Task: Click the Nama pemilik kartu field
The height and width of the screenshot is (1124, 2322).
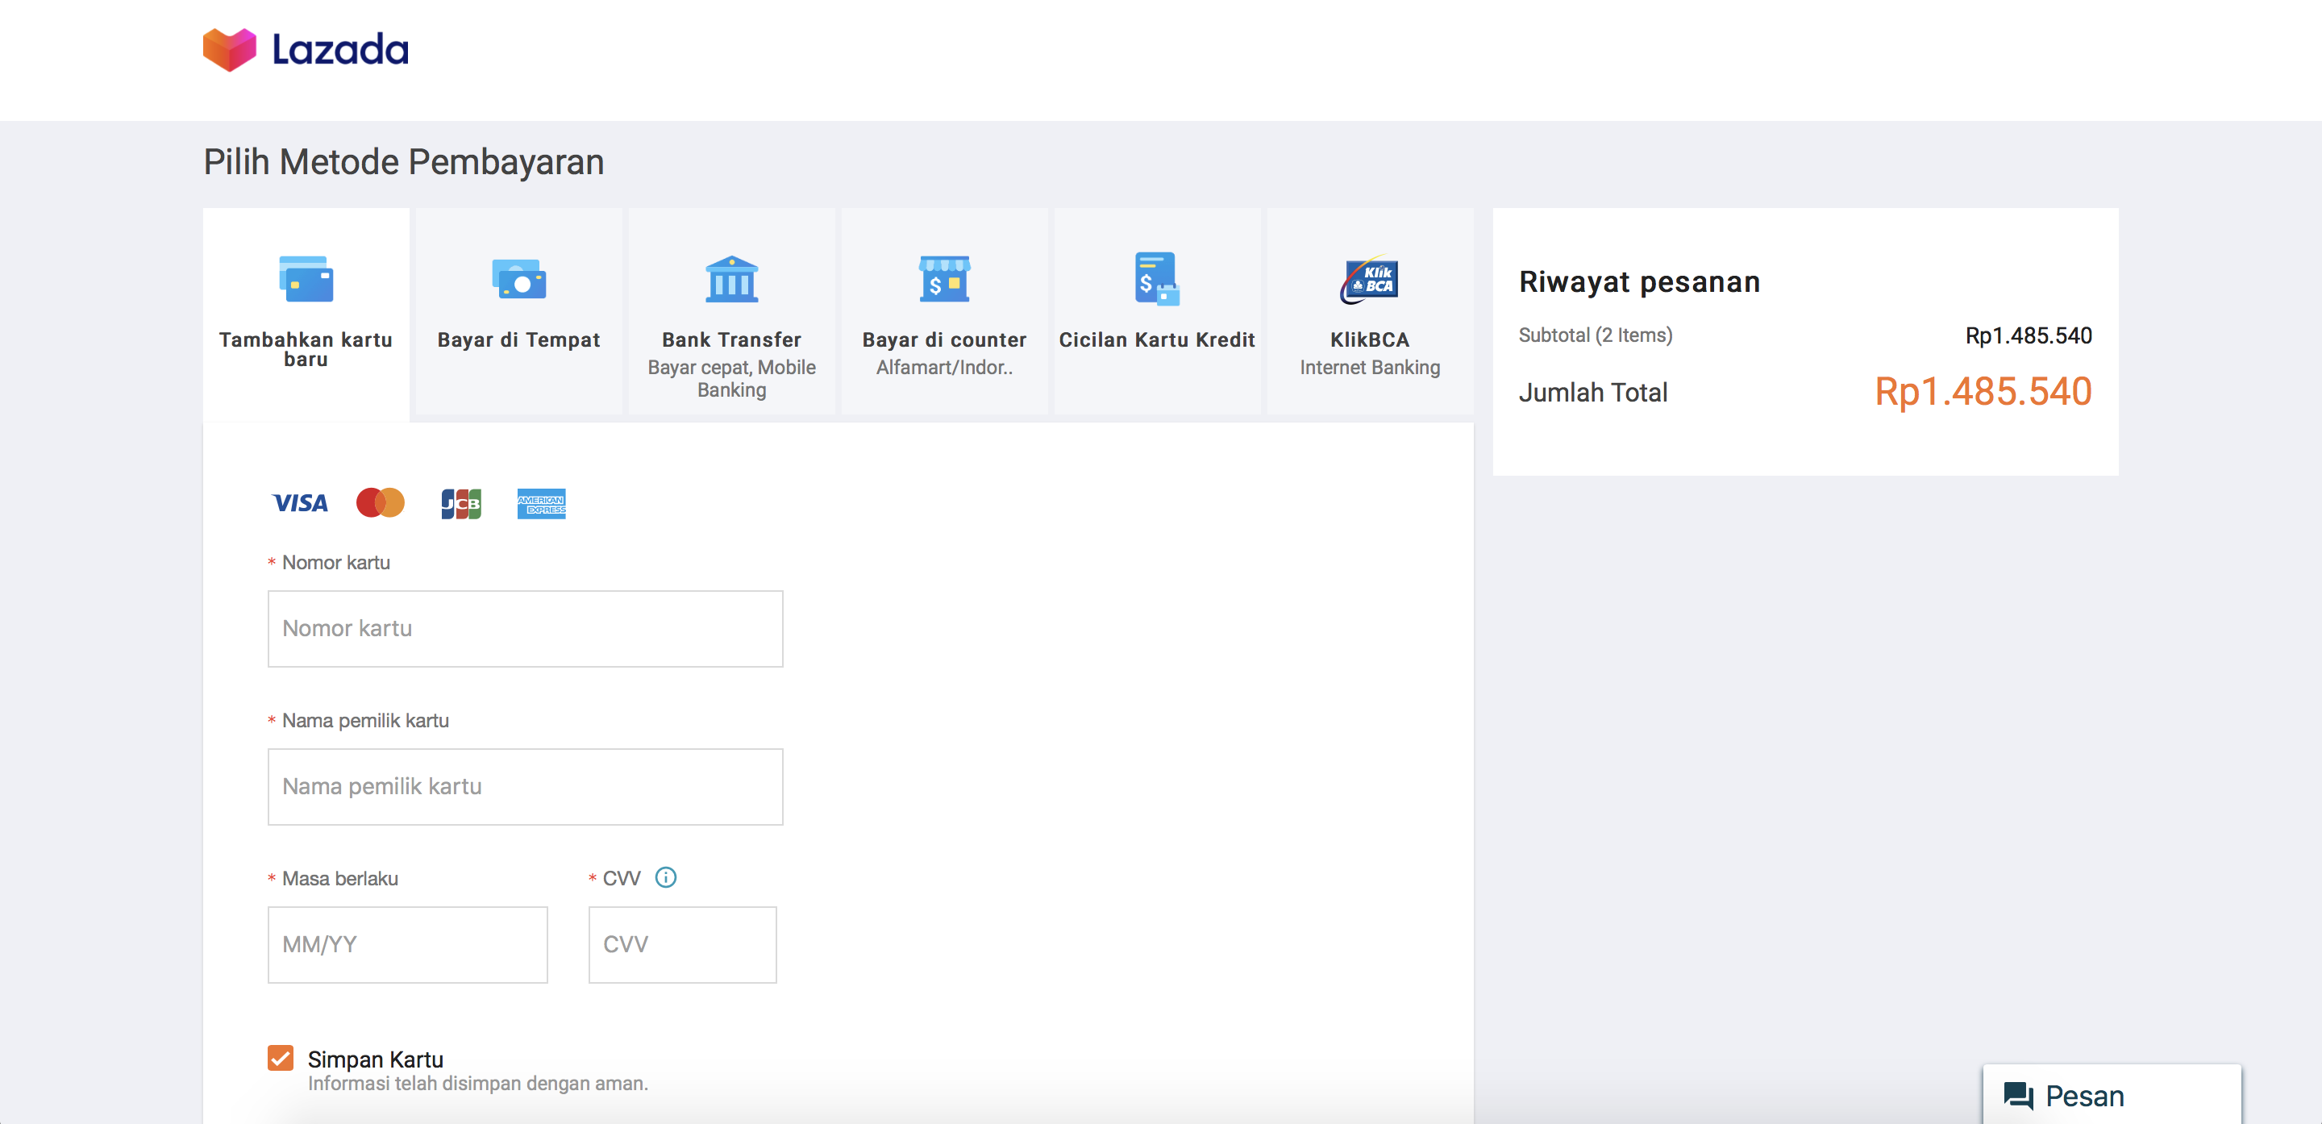Action: (x=525, y=787)
